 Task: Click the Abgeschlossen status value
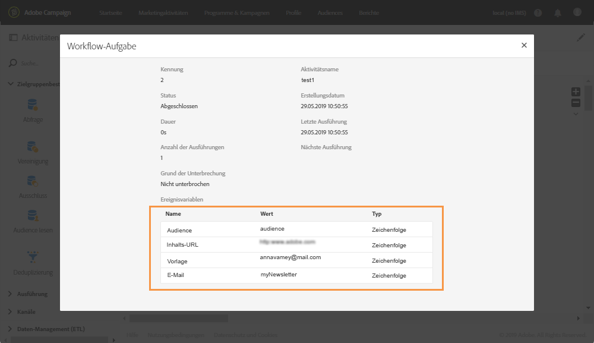(x=179, y=106)
